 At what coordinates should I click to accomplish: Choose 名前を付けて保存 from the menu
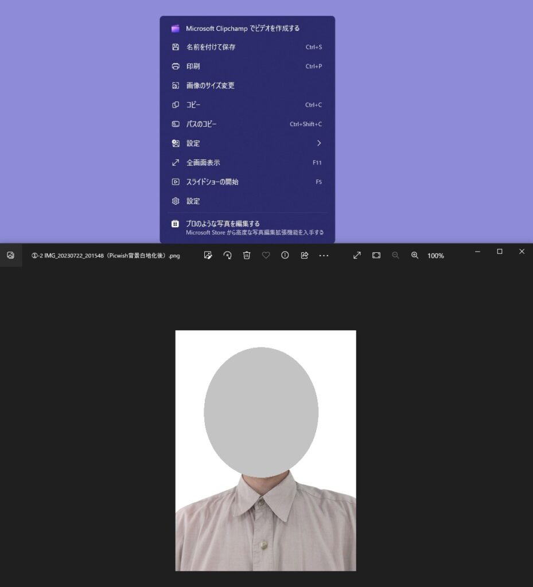211,47
